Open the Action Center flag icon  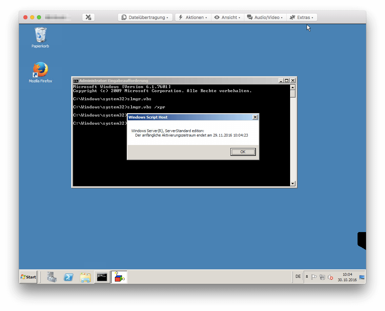pyautogui.click(x=314, y=277)
